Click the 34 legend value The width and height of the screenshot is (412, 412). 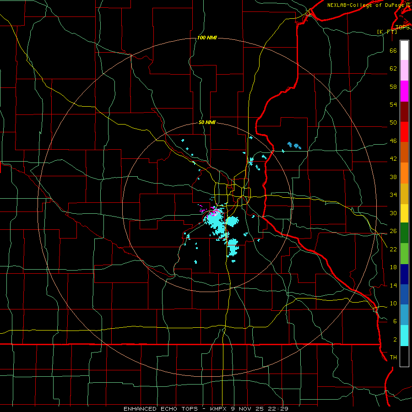393,195
